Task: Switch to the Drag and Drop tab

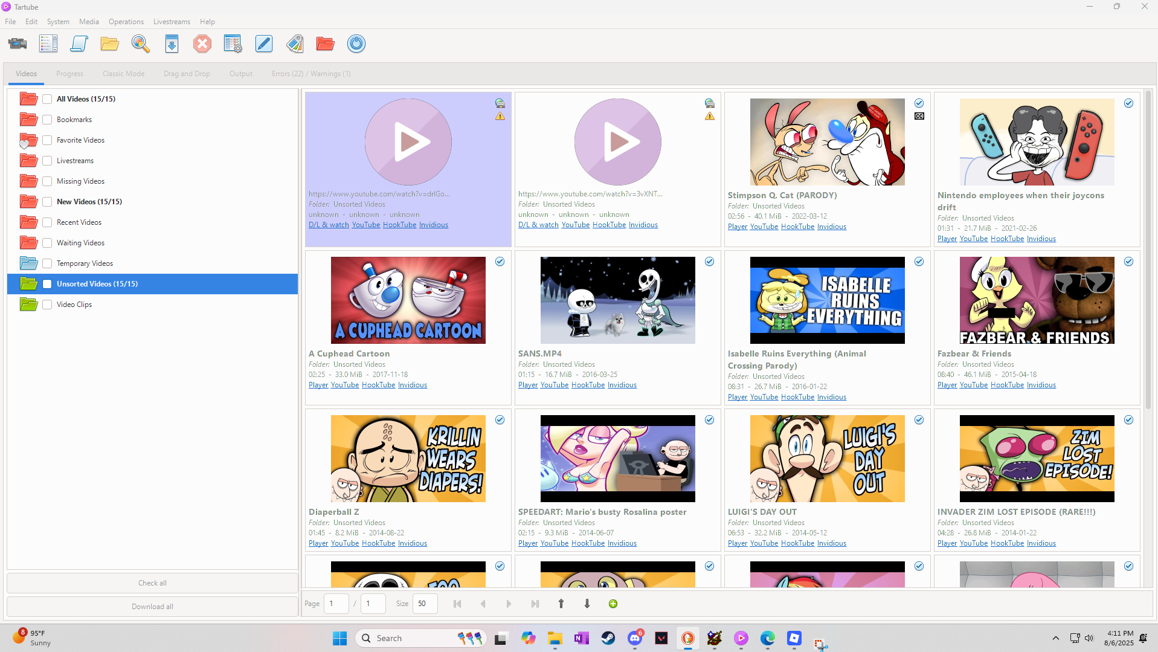Action: [187, 74]
